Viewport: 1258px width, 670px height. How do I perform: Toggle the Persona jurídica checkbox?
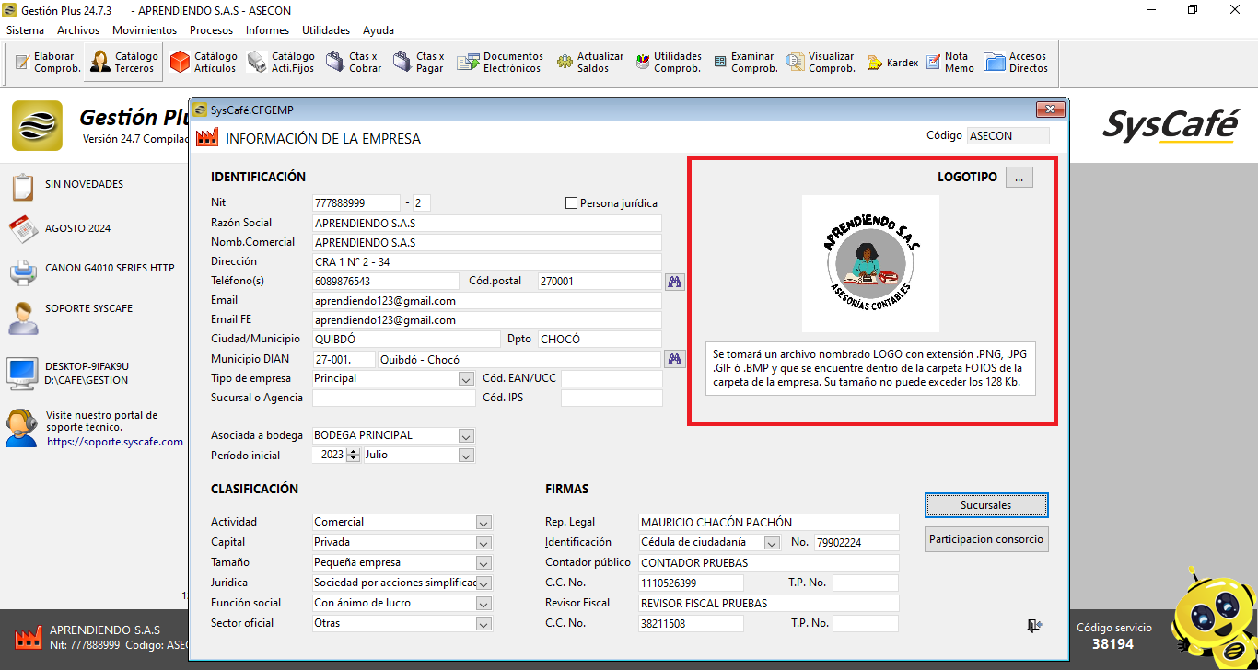tap(571, 203)
